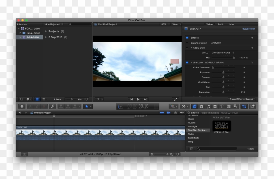Jump to next edit point

145,99
